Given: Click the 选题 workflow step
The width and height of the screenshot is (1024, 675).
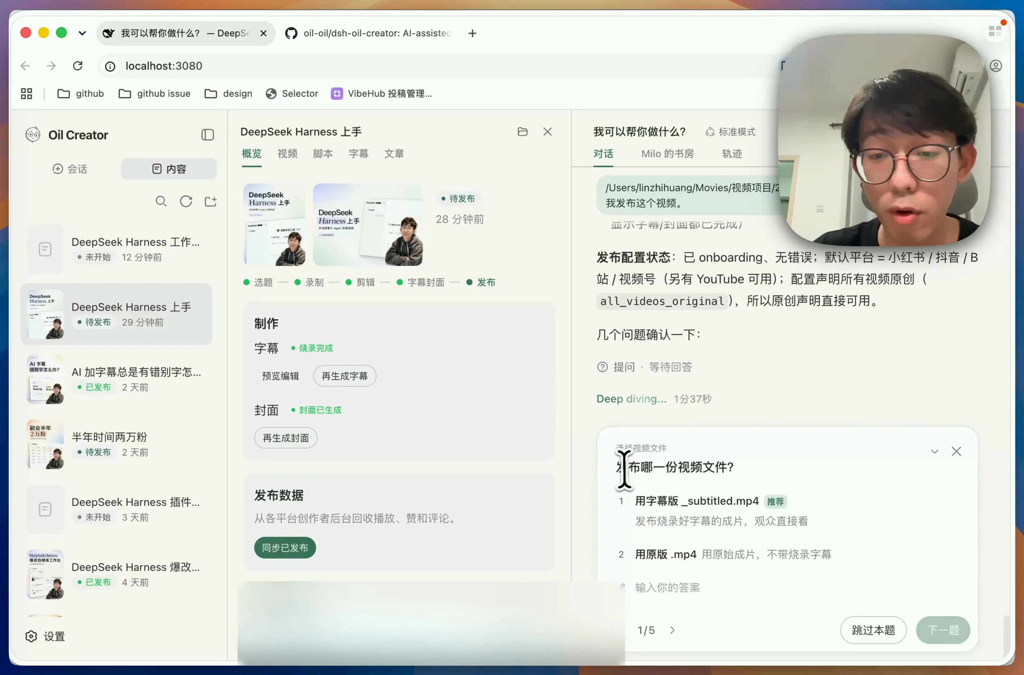Looking at the screenshot, I should (x=259, y=282).
